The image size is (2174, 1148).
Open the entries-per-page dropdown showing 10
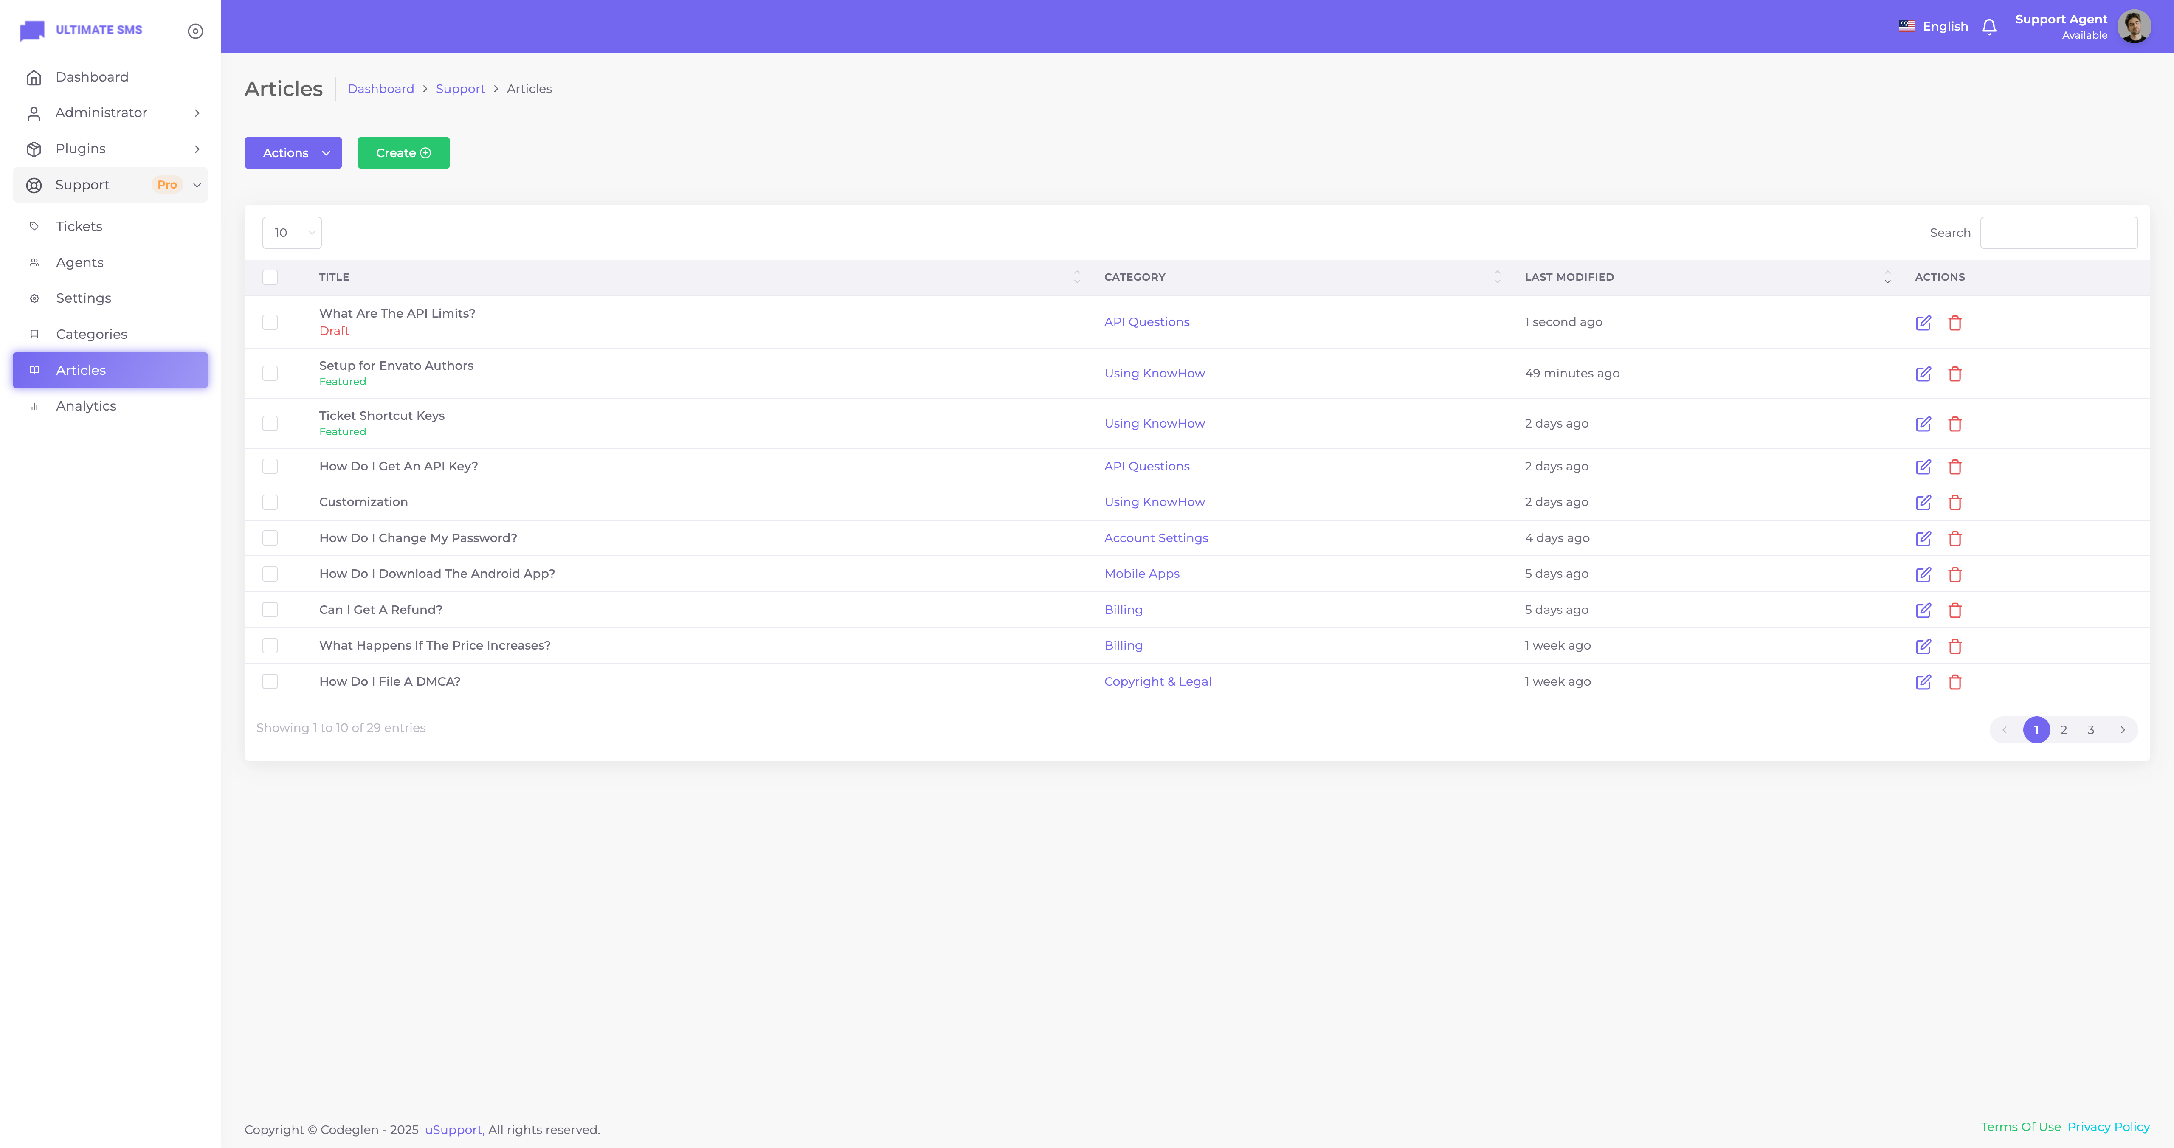[291, 233]
